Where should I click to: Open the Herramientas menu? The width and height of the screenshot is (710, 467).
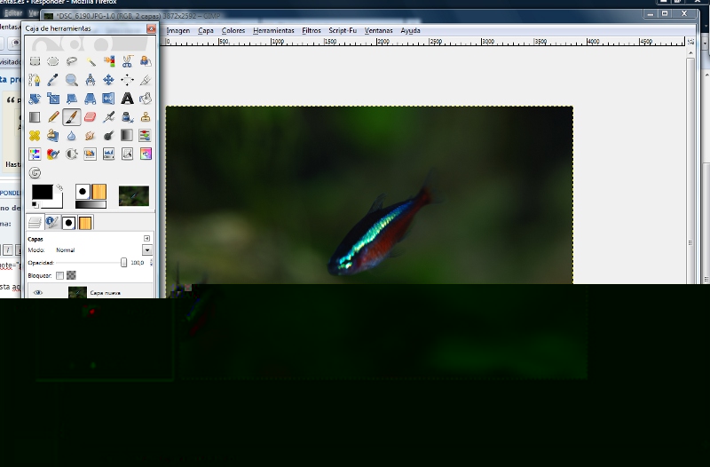click(273, 30)
